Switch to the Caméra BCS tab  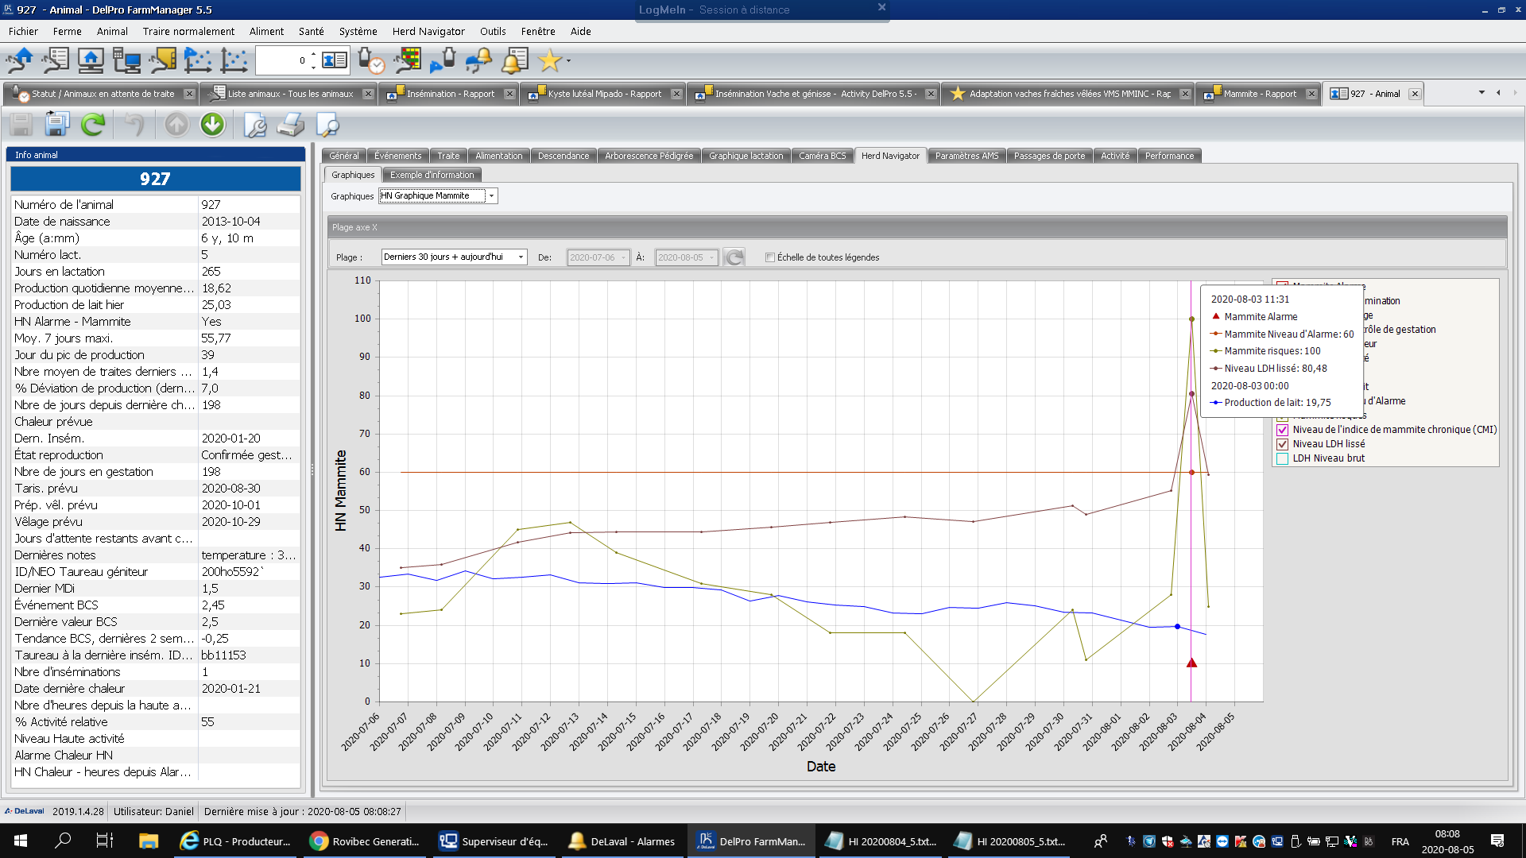coord(822,156)
